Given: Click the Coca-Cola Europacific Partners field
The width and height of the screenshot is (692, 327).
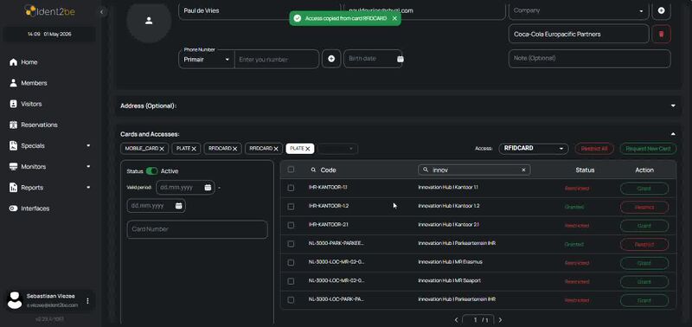Looking at the screenshot, I should 579,34.
